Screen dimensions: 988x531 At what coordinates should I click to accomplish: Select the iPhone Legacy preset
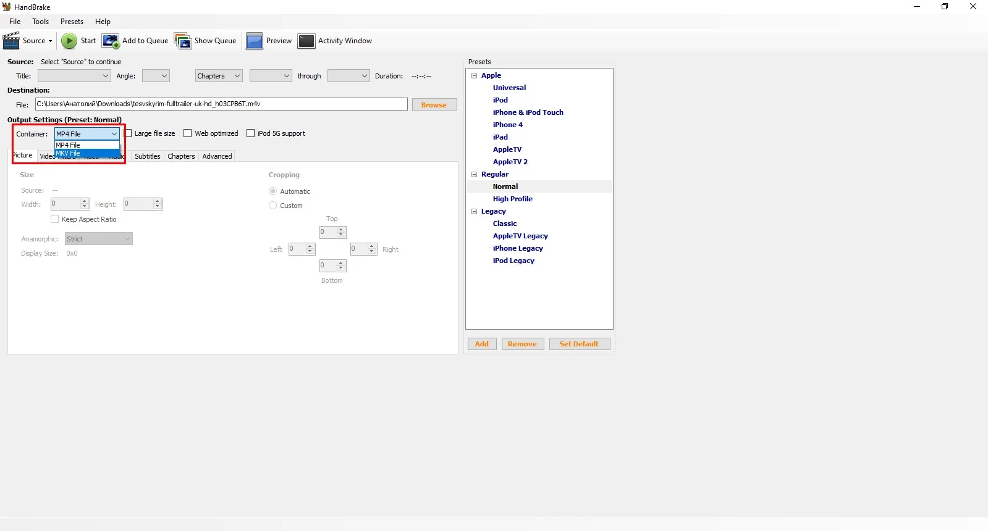[x=518, y=248]
